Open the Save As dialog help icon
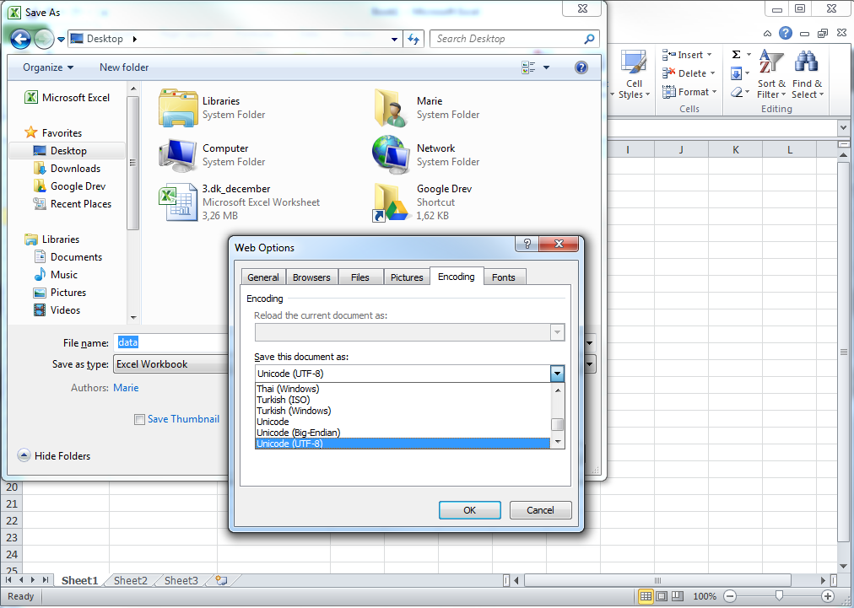This screenshot has width=854, height=608. coord(581,67)
